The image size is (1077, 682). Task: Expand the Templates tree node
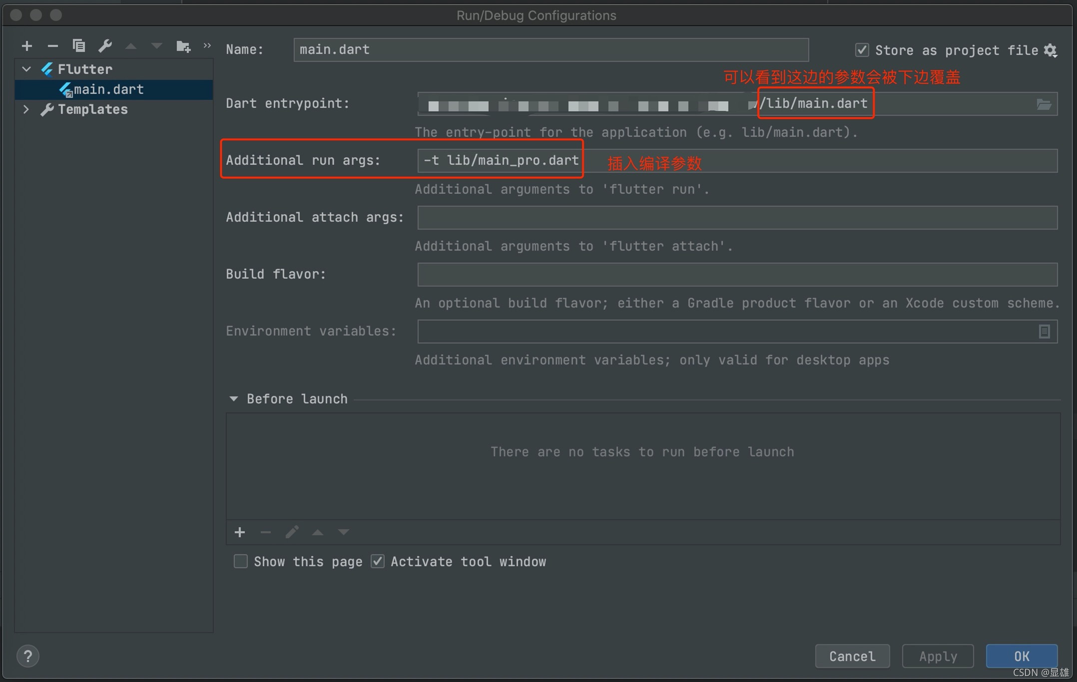click(27, 109)
